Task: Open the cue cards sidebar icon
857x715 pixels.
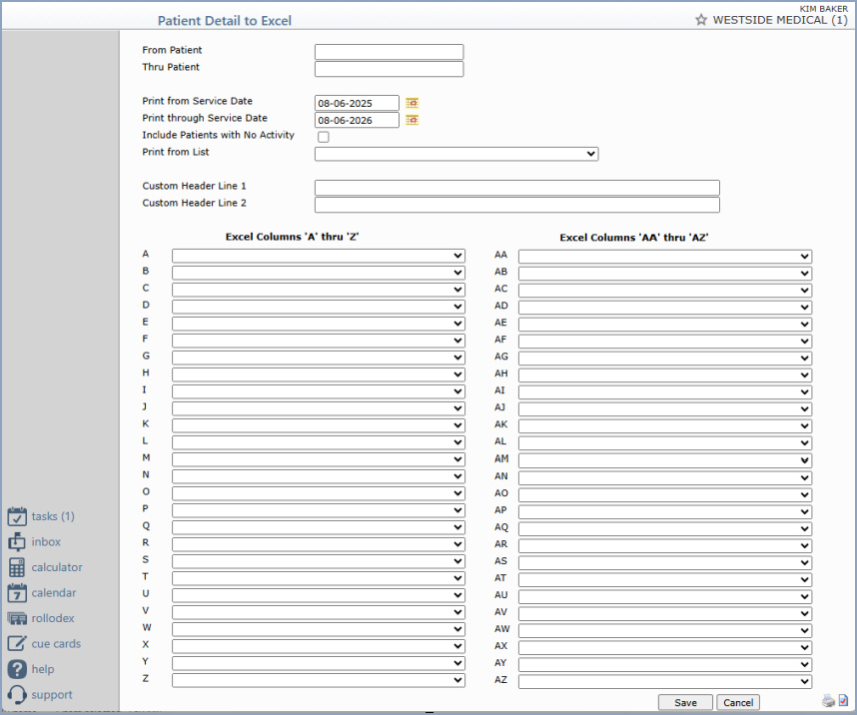Action: point(17,643)
